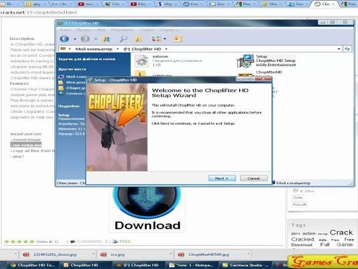Expand the arrow after Мой компьютер breadcrumb

pos(118,49)
